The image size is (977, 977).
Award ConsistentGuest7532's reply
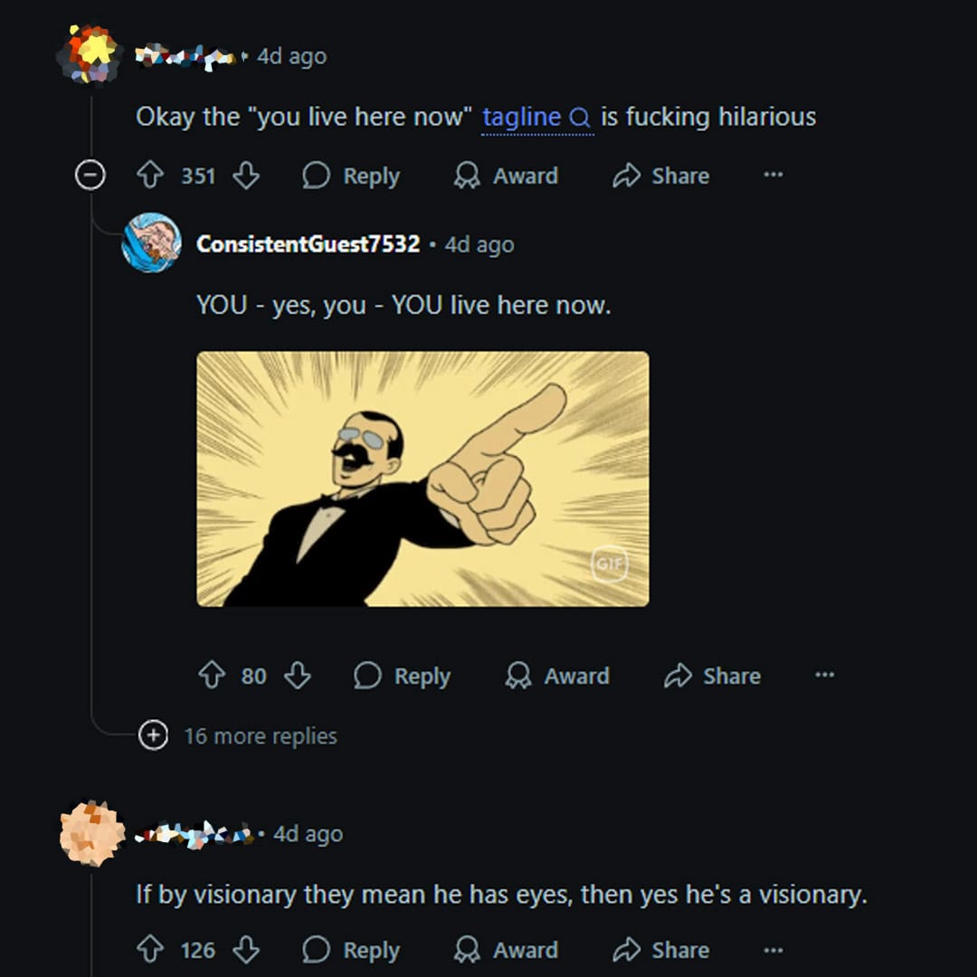pyautogui.click(x=557, y=676)
